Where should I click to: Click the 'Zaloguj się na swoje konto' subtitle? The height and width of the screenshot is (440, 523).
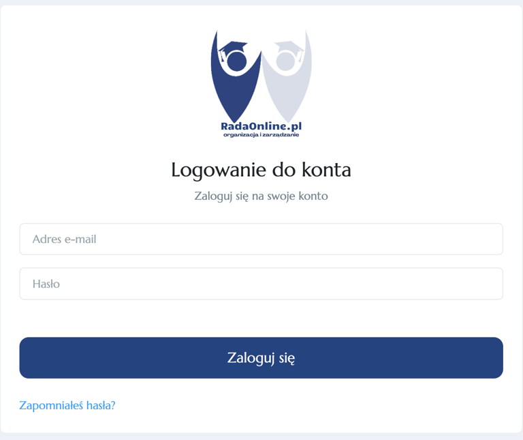[261, 196]
